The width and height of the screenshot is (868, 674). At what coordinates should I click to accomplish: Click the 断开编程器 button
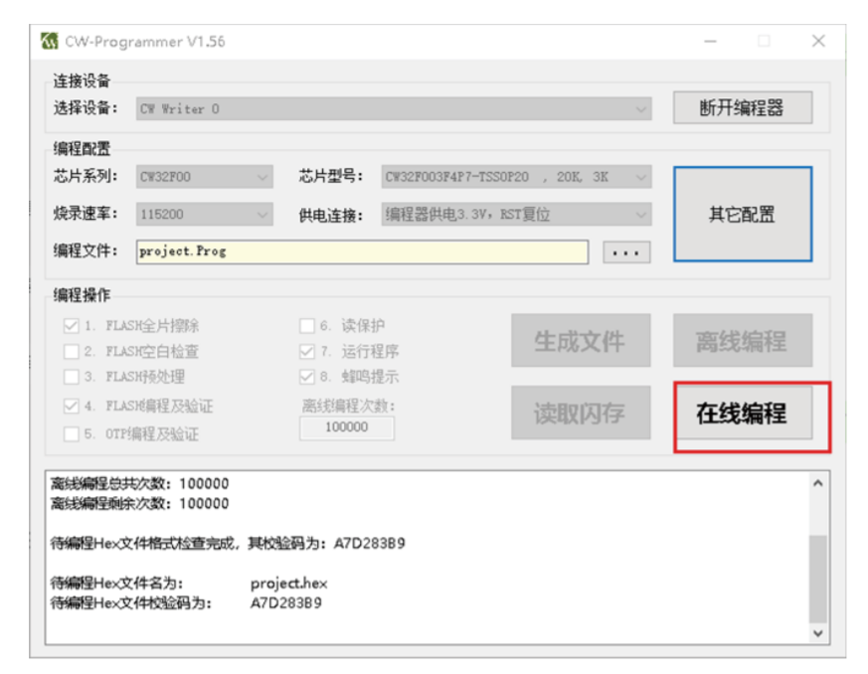coord(743,107)
